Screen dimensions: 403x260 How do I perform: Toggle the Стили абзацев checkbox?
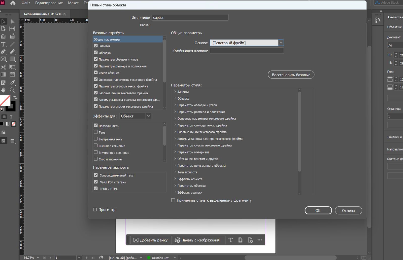pyautogui.click(x=96, y=72)
